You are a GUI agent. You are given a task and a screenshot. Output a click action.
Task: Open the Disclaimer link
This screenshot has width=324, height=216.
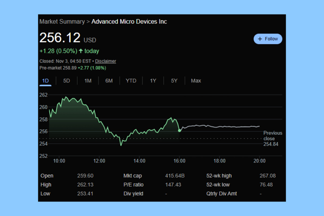click(105, 61)
